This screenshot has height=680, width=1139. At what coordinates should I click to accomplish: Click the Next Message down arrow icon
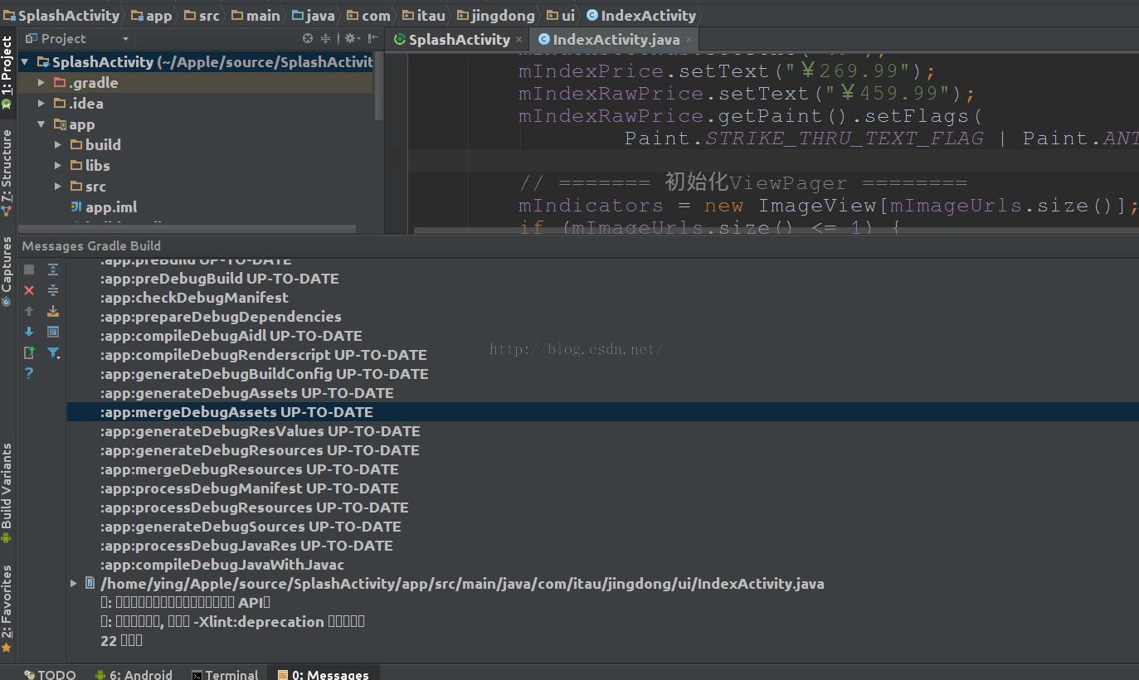click(29, 332)
